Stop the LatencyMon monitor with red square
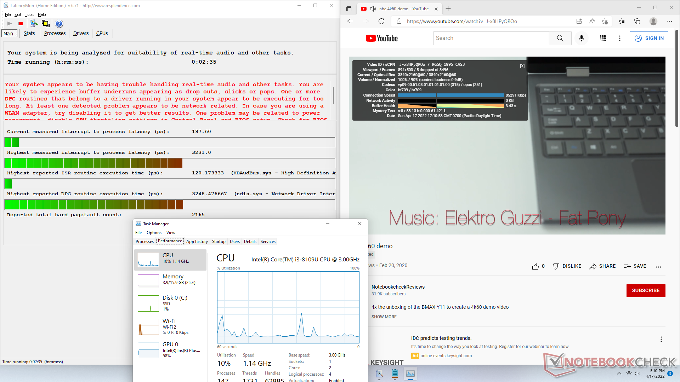Image resolution: width=680 pixels, height=382 pixels. pyautogui.click(x=21, y=24)
